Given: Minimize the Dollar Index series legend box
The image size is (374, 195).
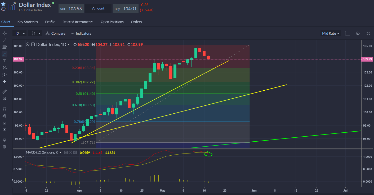Looking at the screenshot, I should coord(33,44).
